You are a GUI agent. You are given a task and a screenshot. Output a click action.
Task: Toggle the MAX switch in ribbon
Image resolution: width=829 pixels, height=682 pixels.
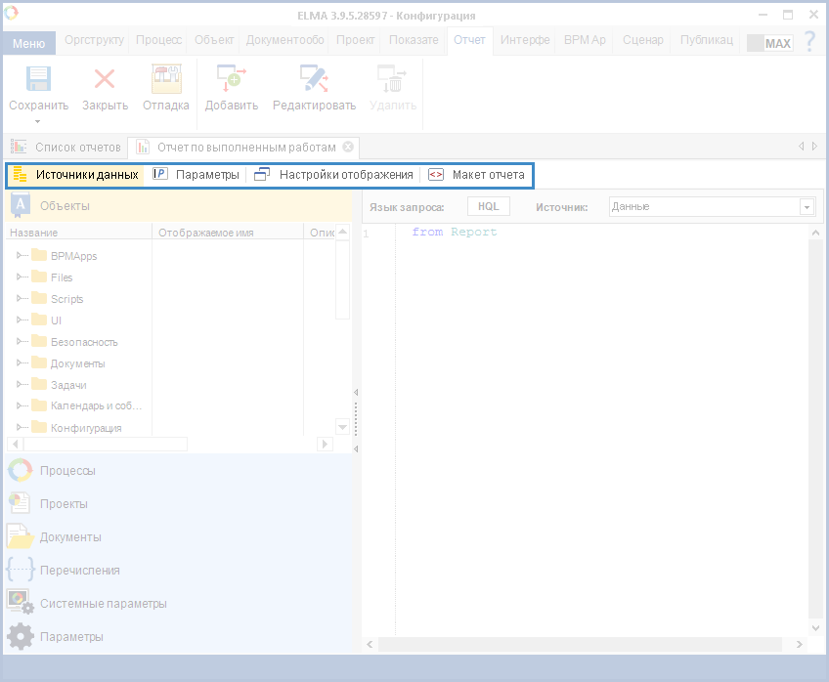point(769,43)
